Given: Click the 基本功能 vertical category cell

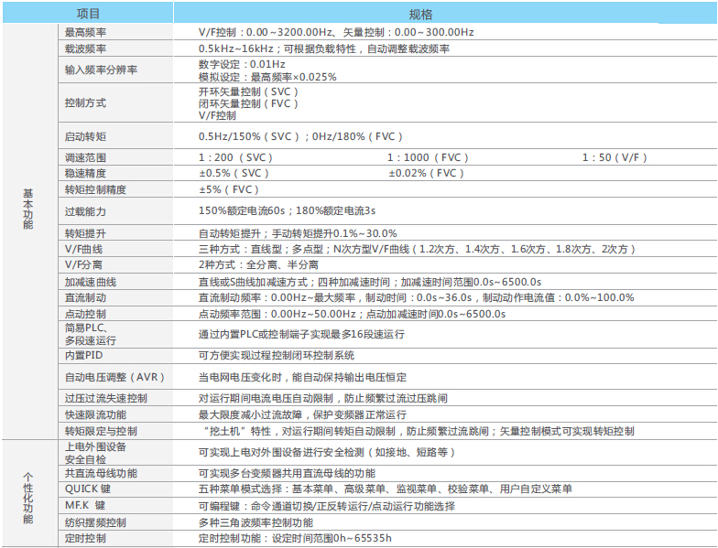Looking at the screenshot, I should pos(27,210).
